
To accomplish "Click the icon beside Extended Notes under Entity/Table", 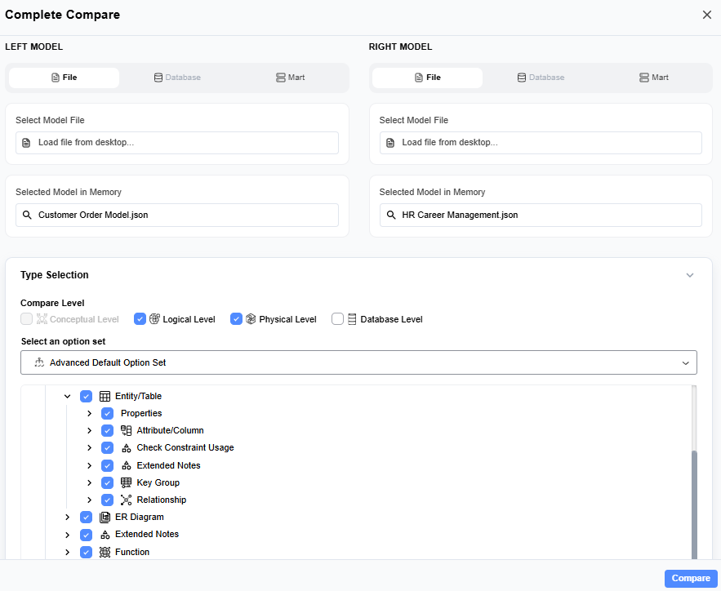I will click(x=126, y=465).
